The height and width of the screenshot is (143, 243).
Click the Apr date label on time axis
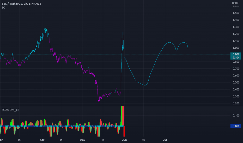42,140
